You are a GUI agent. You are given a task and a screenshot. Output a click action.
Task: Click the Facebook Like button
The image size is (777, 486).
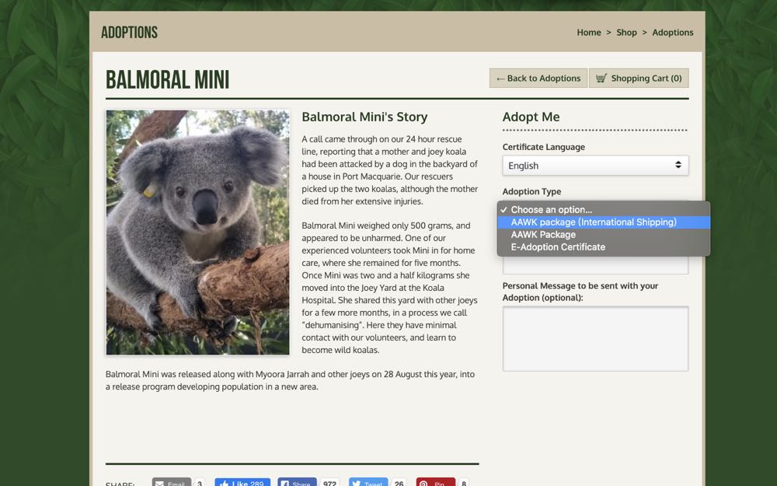pos(242,482)
